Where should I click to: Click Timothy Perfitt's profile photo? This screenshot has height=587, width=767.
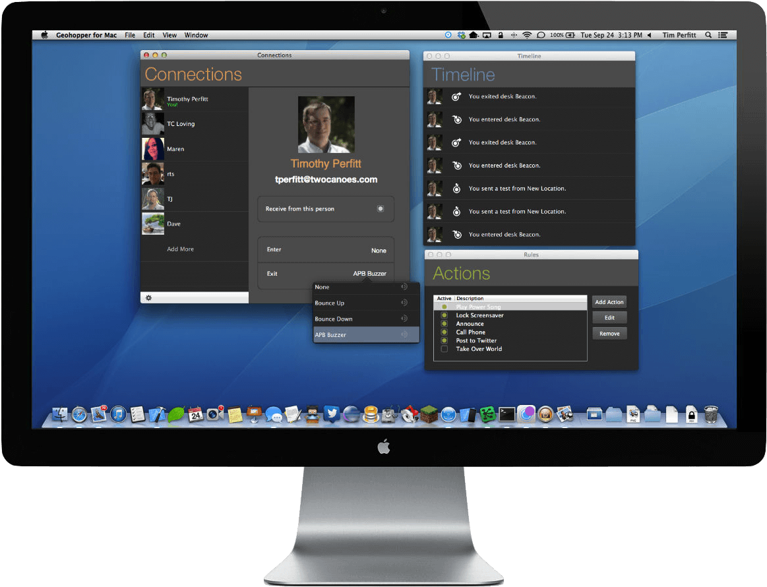[326, 123]
